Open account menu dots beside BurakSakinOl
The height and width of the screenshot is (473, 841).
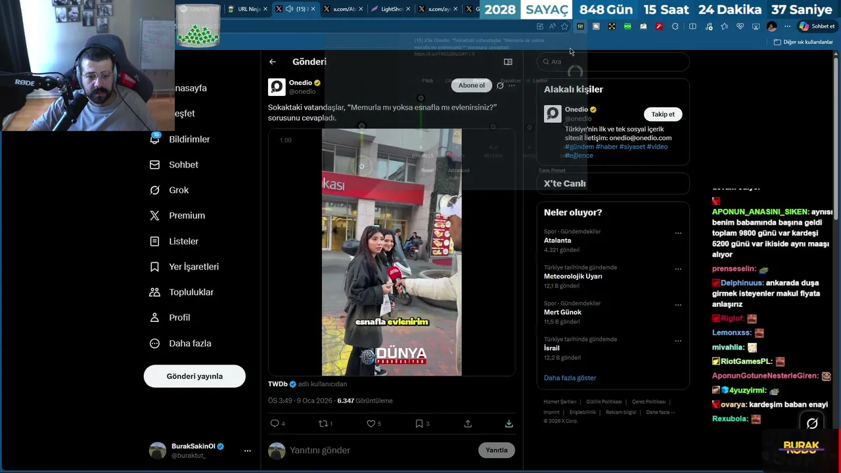point(247,451)
